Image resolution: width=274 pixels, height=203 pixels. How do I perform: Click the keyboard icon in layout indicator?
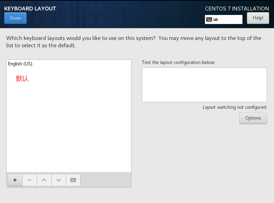209,19
